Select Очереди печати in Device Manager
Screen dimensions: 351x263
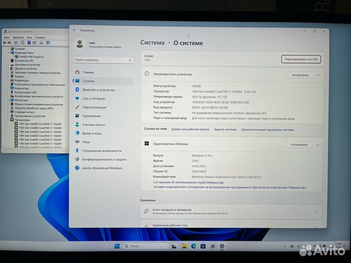25,112
